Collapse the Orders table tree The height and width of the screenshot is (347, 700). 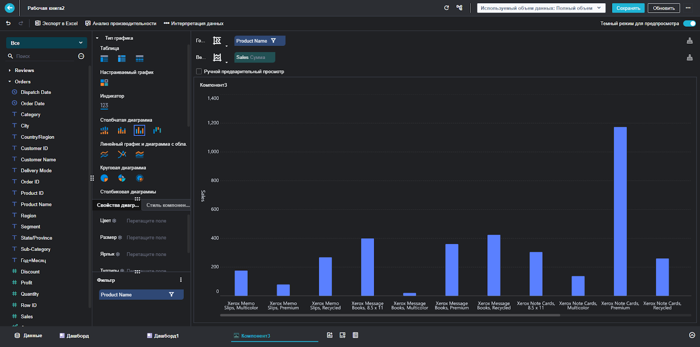pos(10,82)
